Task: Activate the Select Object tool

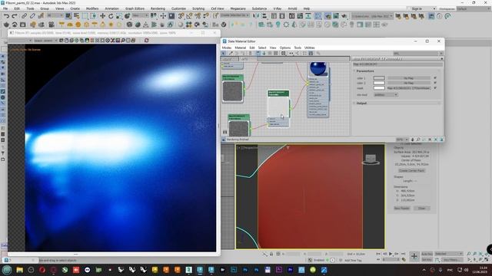Action: pos(68,16)
